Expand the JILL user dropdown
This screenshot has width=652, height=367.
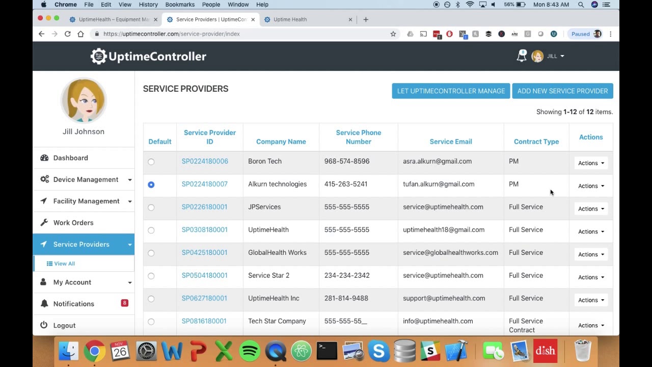[555, 56]
